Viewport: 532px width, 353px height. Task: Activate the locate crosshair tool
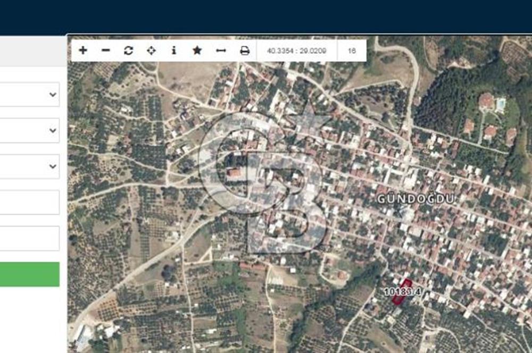pyautogui.click(x=151, y=51)
